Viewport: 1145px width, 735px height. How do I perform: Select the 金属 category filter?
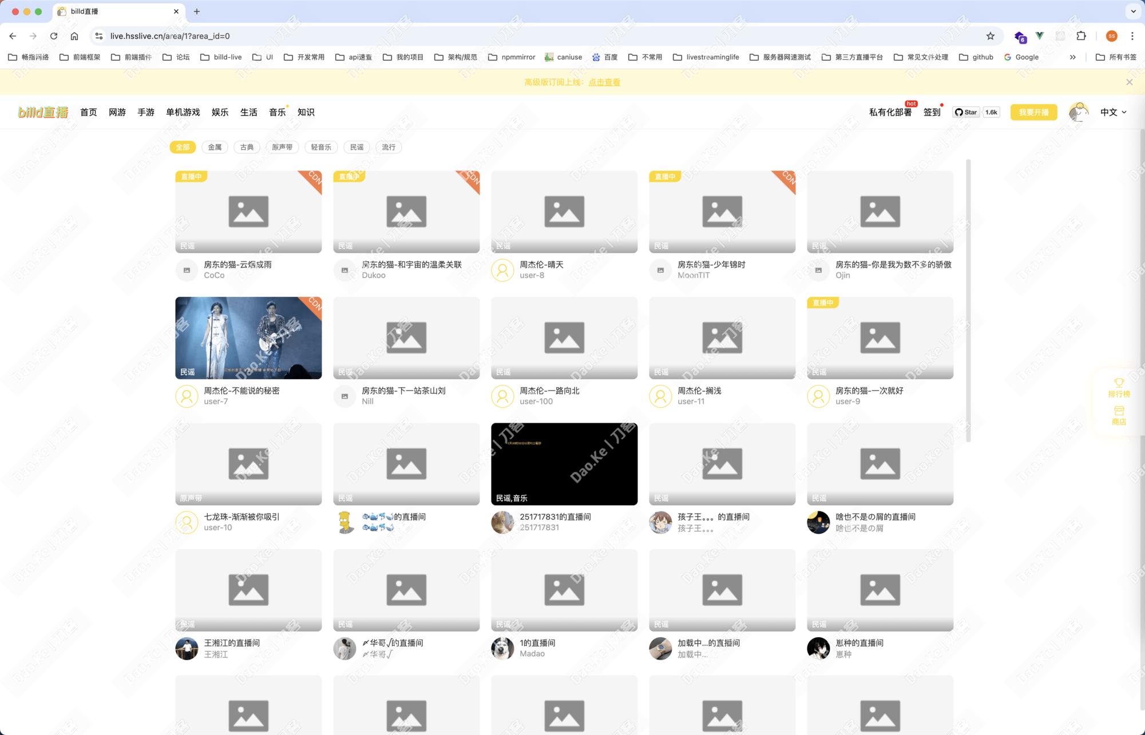215,147
